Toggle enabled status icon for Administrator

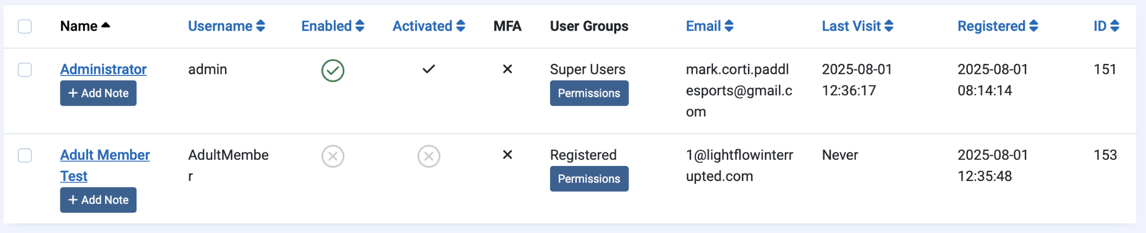coord(333,71)
